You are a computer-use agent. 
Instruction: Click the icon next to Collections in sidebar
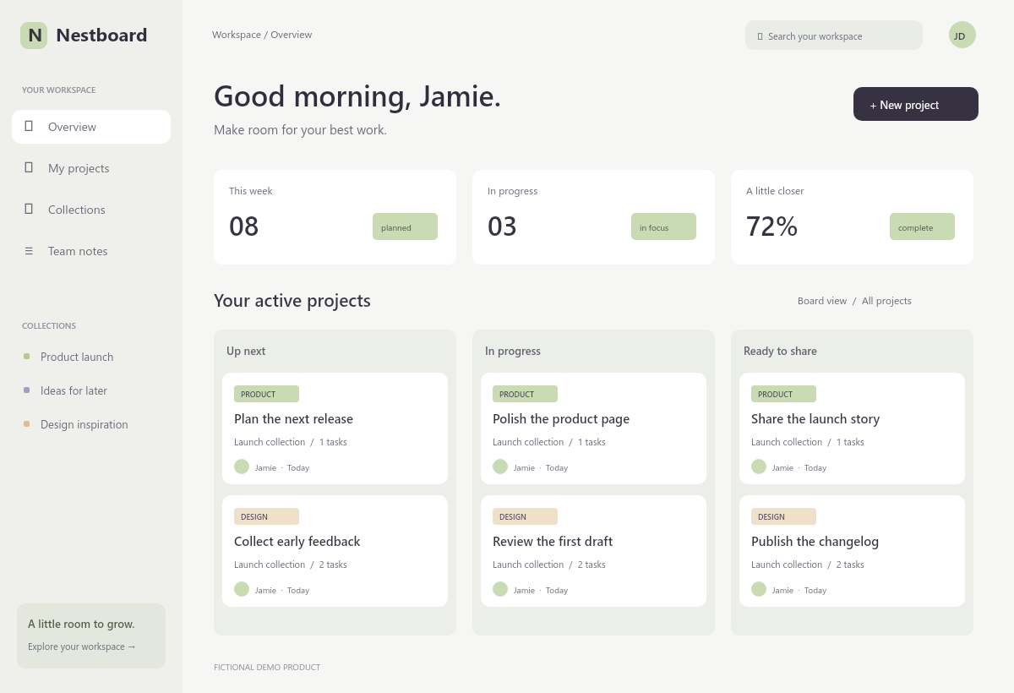click(x=29, y=210)
